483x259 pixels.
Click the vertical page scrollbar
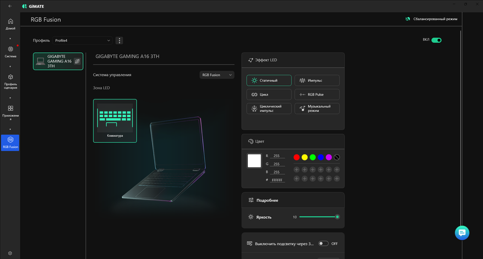[461, 129]
